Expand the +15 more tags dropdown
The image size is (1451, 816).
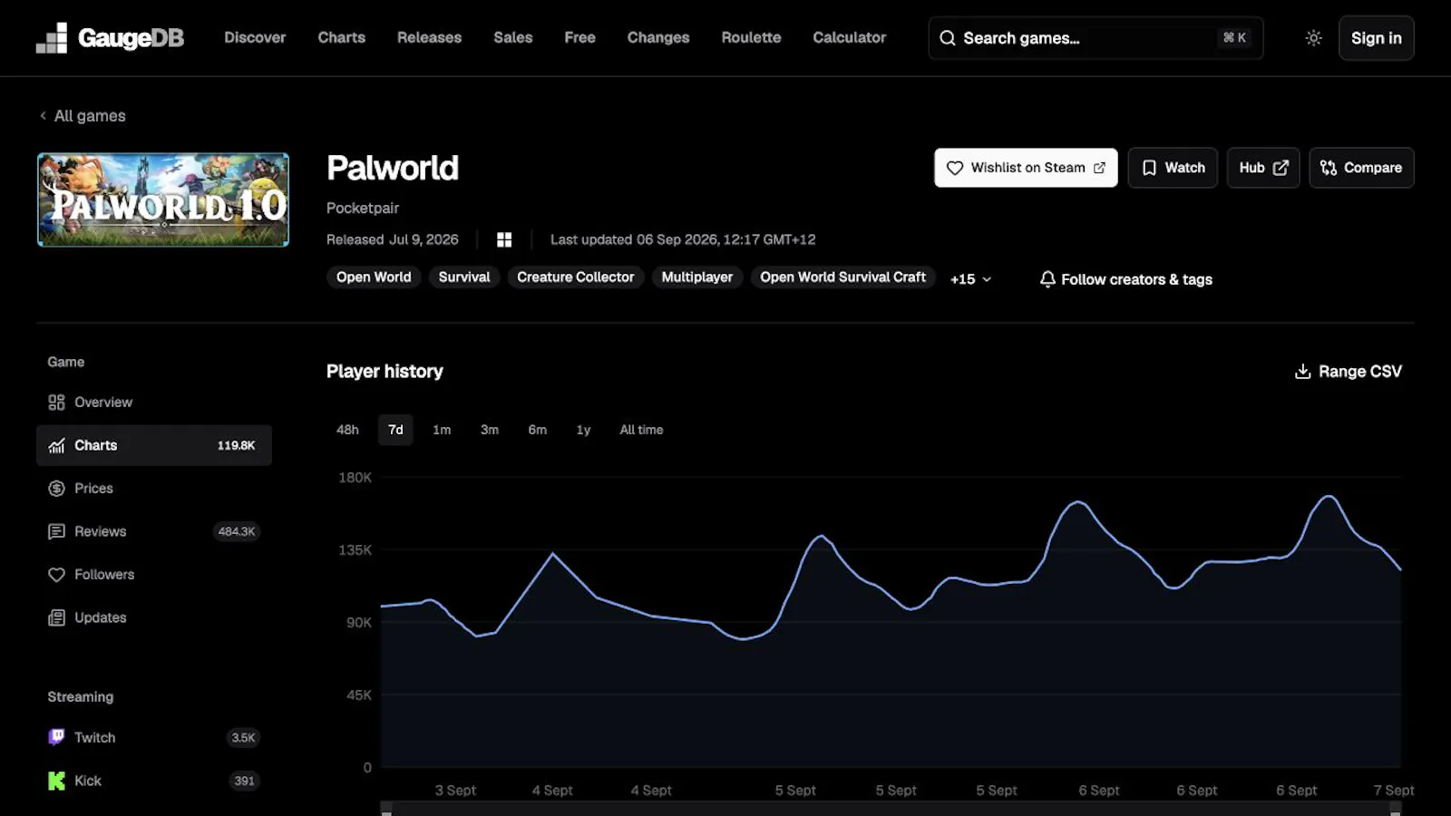point(970,279)
